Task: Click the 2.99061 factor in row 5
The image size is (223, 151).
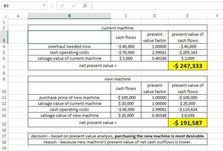Action: 155,52
